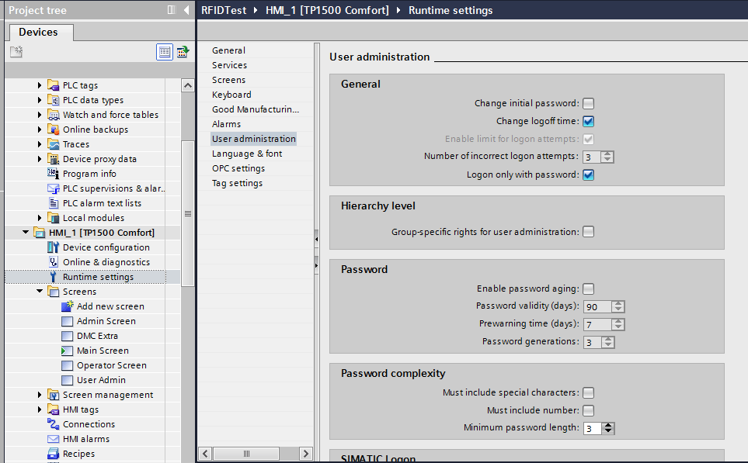Click the Online backups folder icon

tap(54, 130)
